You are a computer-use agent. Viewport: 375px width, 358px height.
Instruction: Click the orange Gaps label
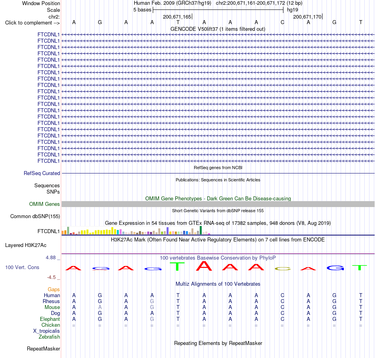click(x=54, y=290)
